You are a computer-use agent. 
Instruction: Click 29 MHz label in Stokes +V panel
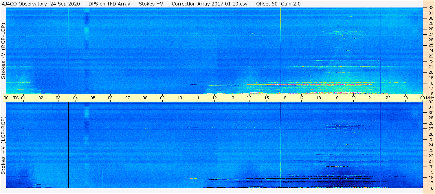coord(430,118)
